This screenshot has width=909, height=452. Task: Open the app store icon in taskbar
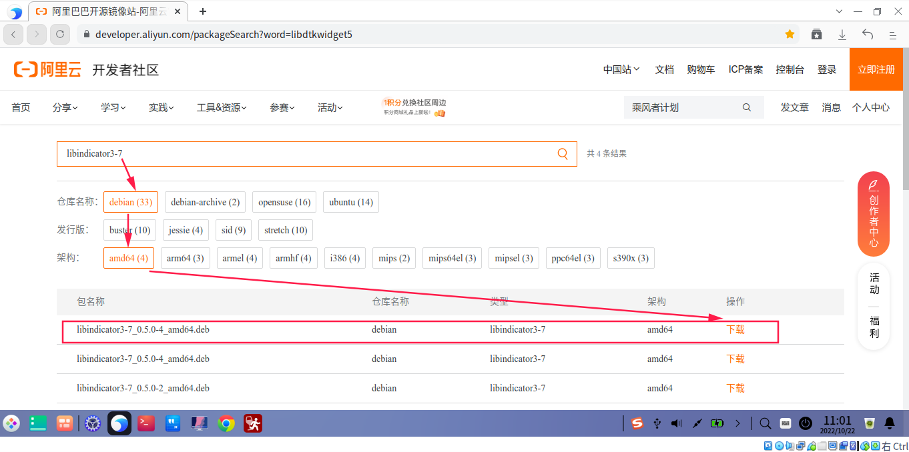(65, 423)
